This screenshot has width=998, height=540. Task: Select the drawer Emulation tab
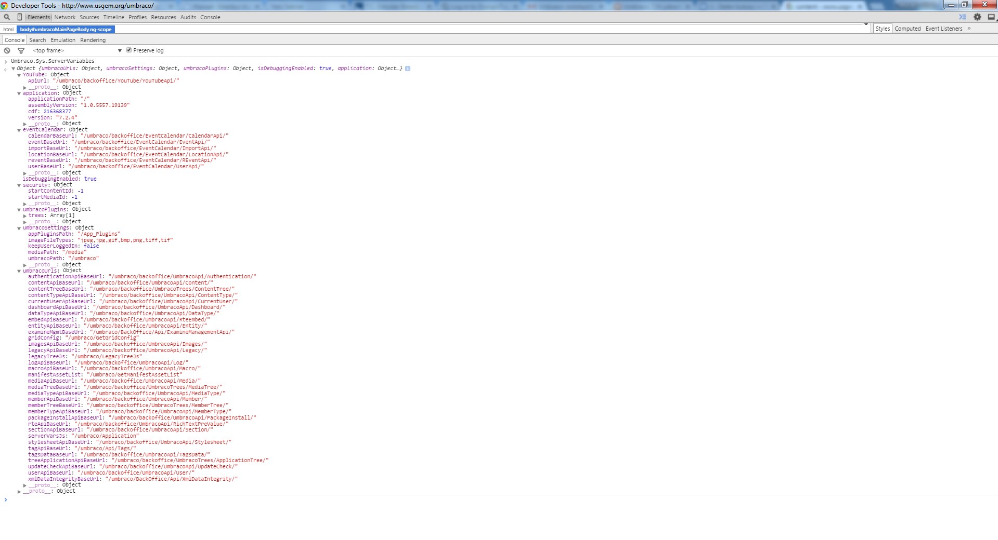tap(63, 40)
